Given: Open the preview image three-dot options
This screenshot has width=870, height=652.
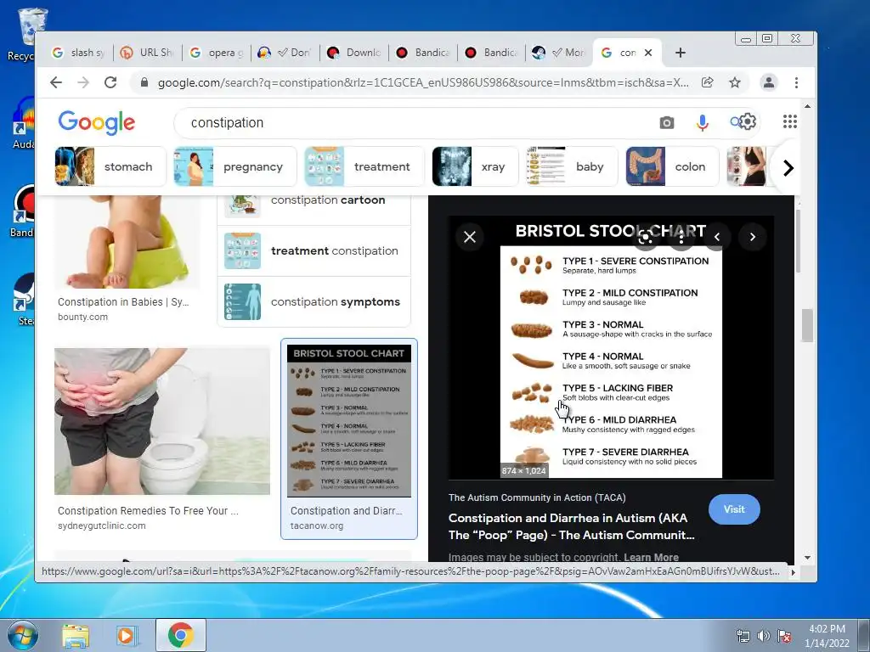Looking at the screenshot, I should click(681, 238).
